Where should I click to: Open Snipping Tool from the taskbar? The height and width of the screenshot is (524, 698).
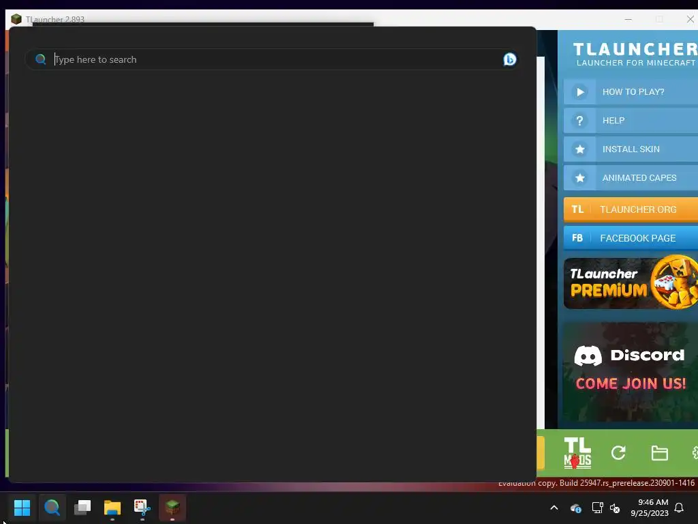point(142,507)
